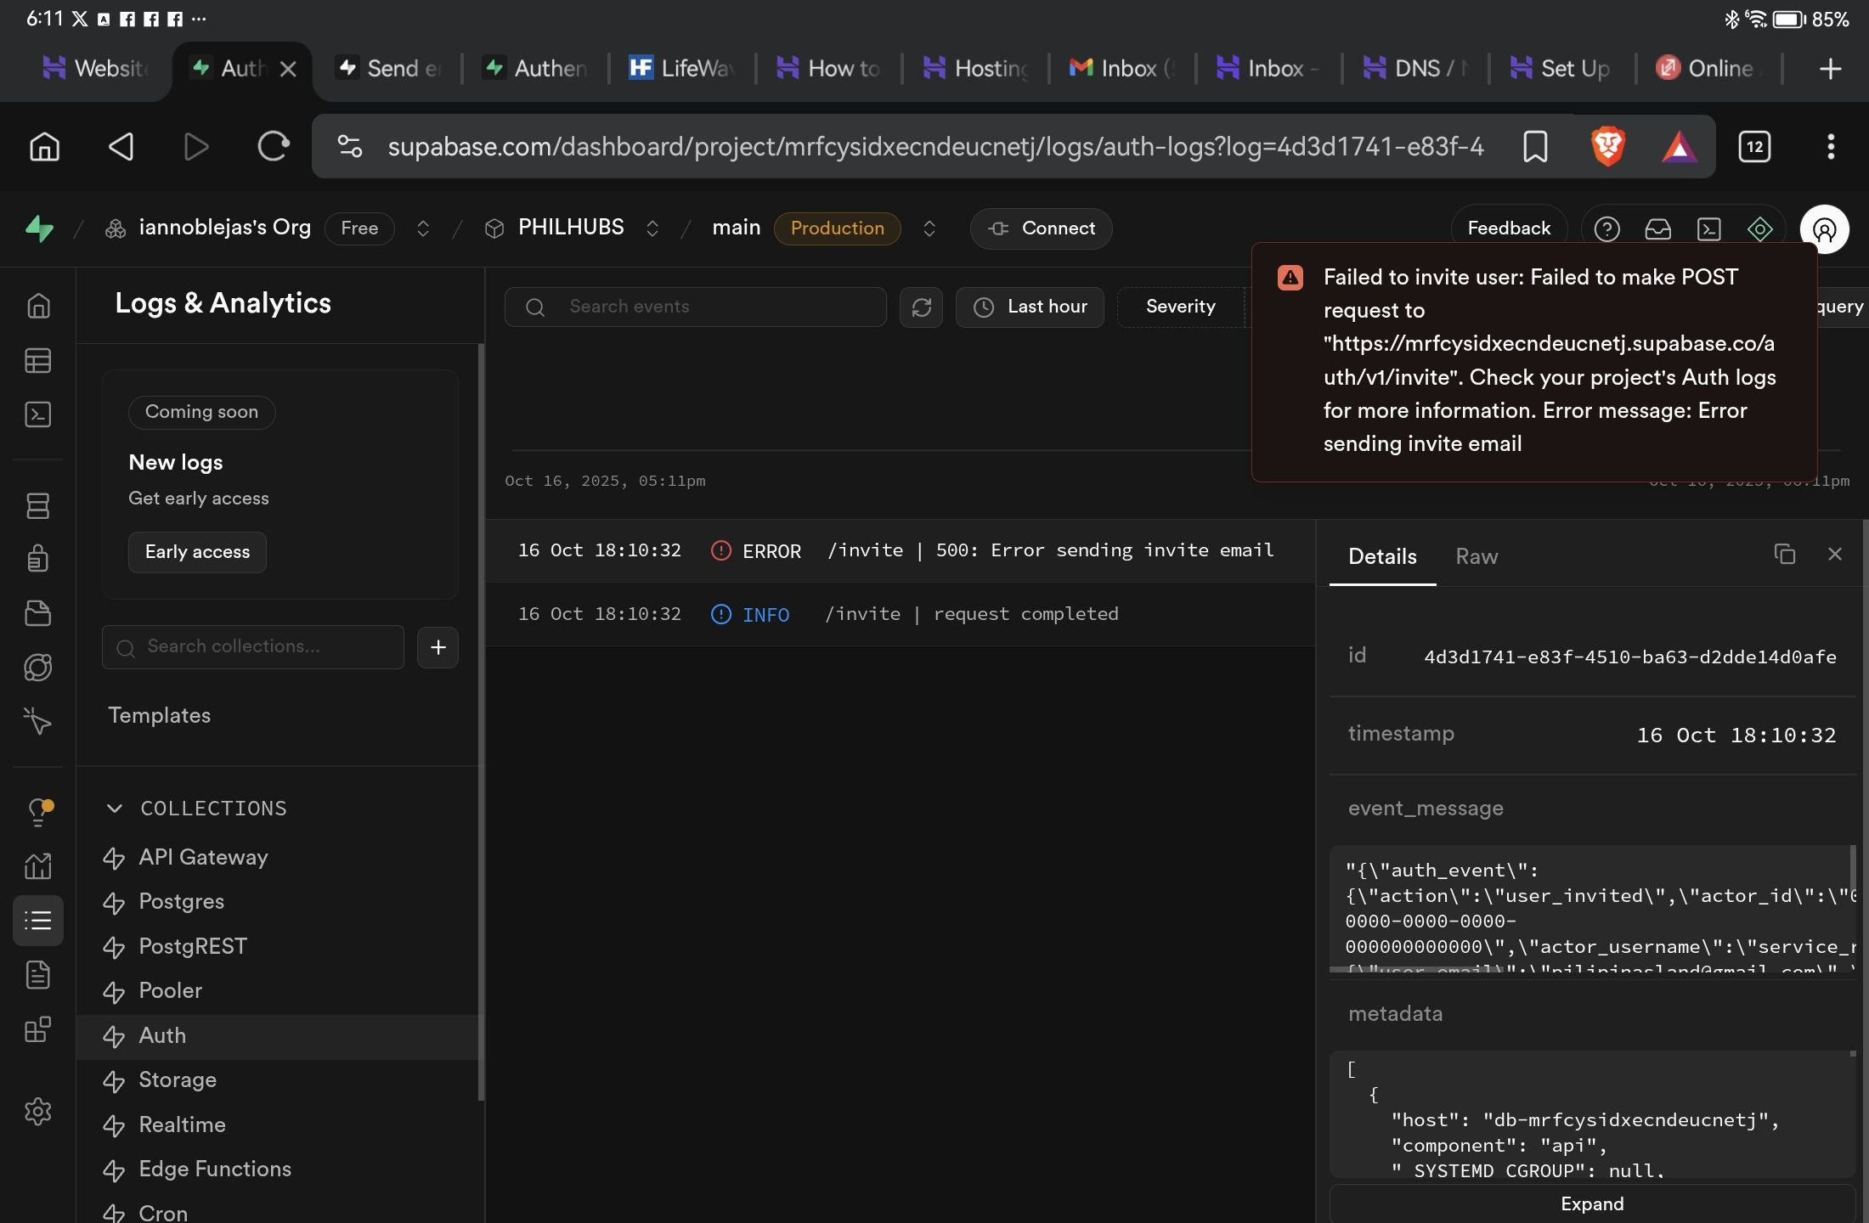Viewport: 1869px width, 1223px height.
Task: Click plus icon to add a collection
Action: [x=438, y=647]
